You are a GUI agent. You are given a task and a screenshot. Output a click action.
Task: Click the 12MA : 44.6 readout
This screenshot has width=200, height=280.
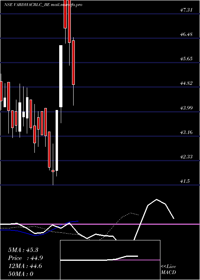coord(25,266)
